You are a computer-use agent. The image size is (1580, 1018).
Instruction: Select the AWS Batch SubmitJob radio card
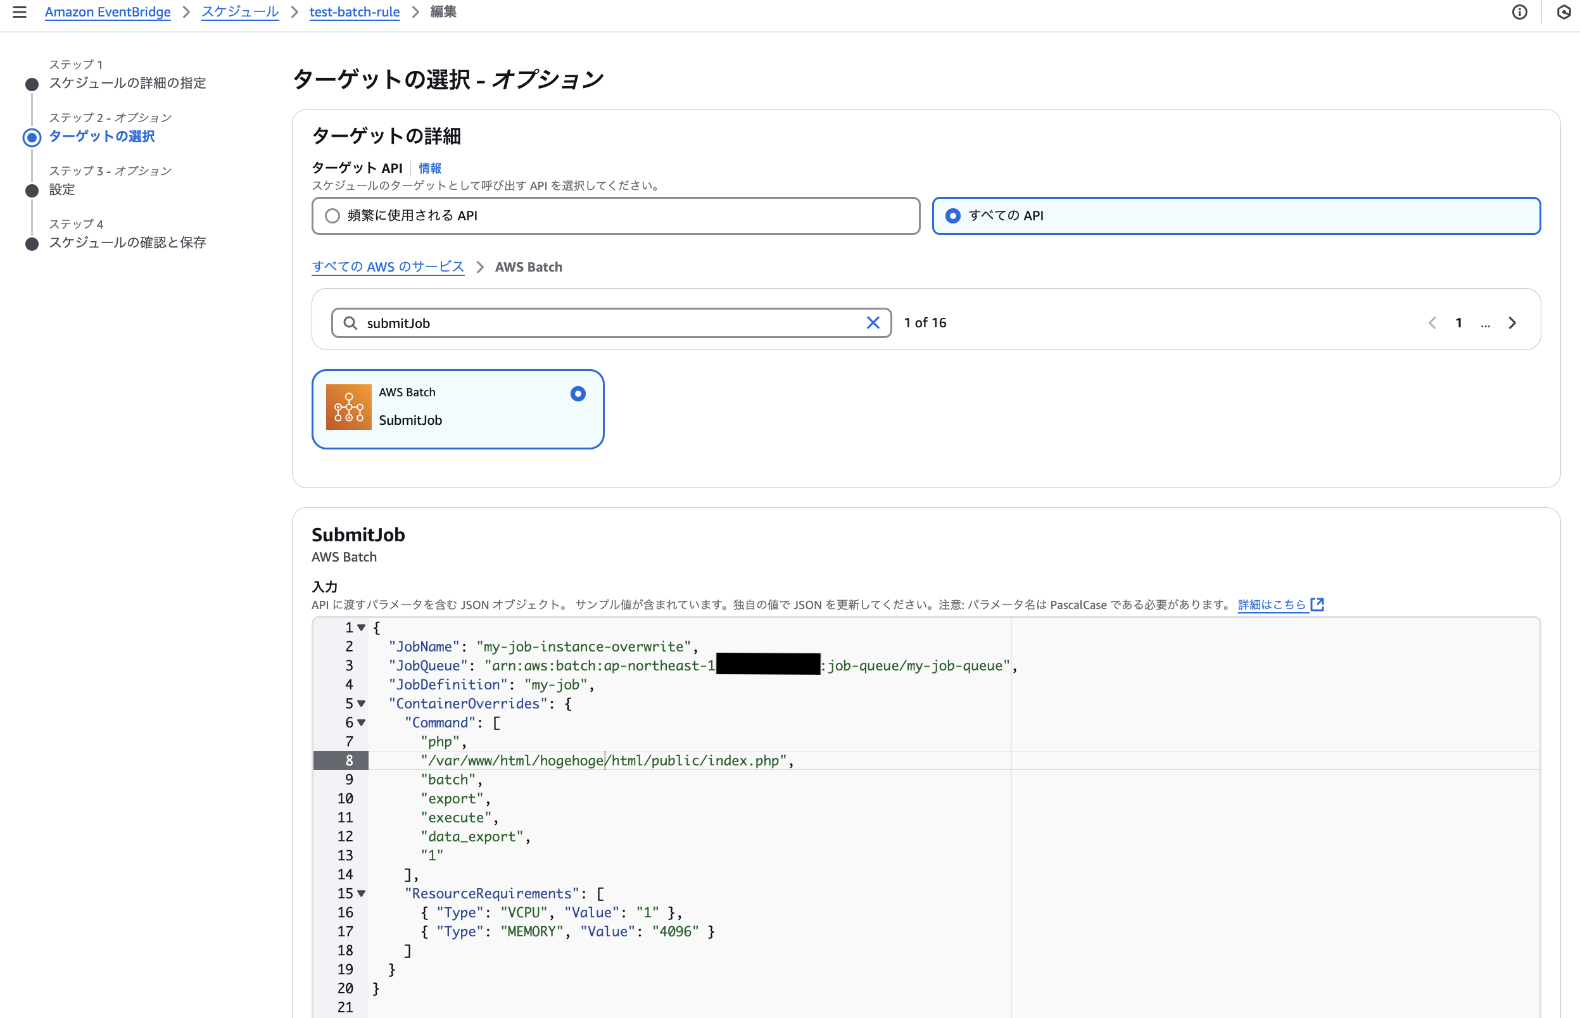click(578, 394)
